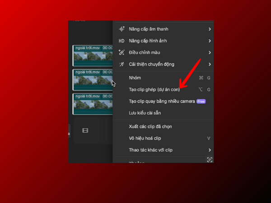Select the middle ngoài trời.mov clip
The image size is (271, 203).
pos(93,80)
